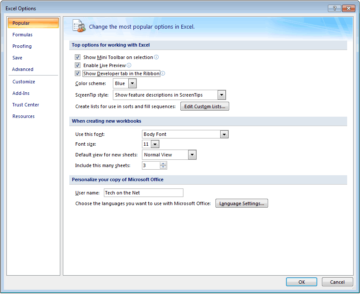Open the Save category
This screenshot has height=294, width=360.
click(17, 58)
